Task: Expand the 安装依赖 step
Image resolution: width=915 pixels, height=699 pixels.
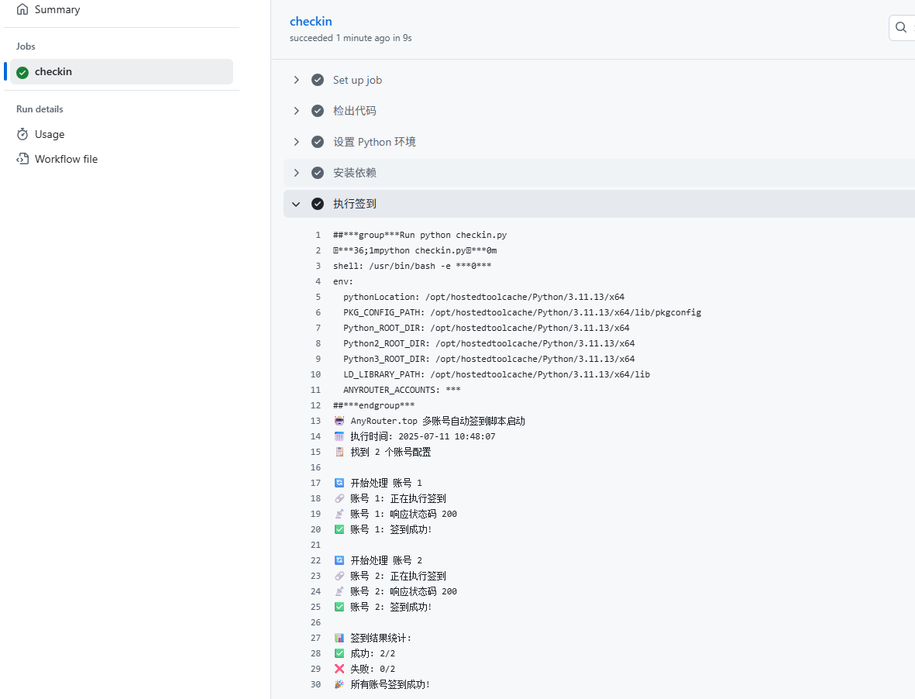Action: (297, 173)
